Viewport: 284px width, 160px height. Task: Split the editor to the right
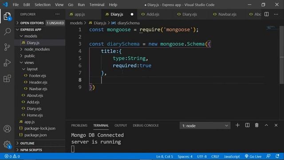266,14
